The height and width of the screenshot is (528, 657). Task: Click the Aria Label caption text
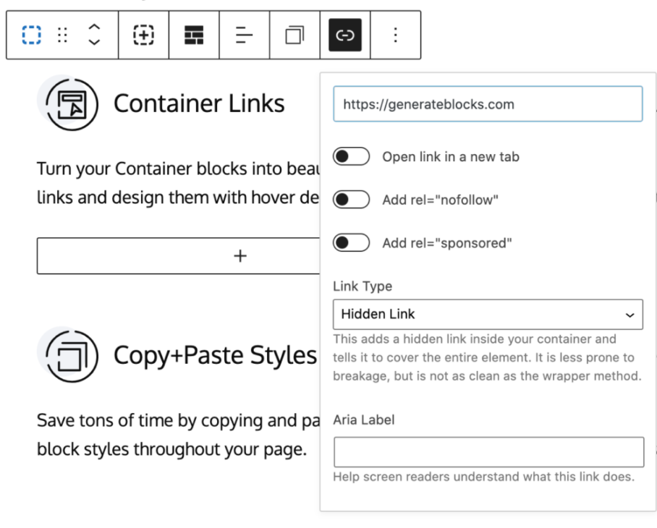(364, 420)
